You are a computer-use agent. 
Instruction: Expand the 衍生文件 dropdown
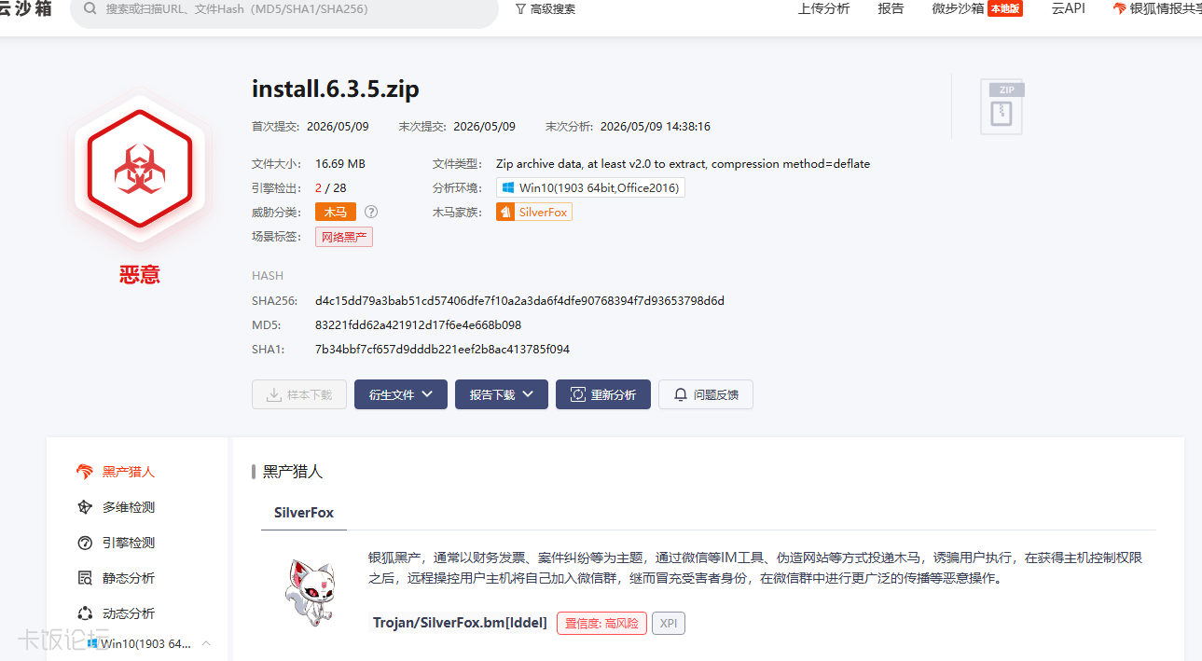pos(401,394)
